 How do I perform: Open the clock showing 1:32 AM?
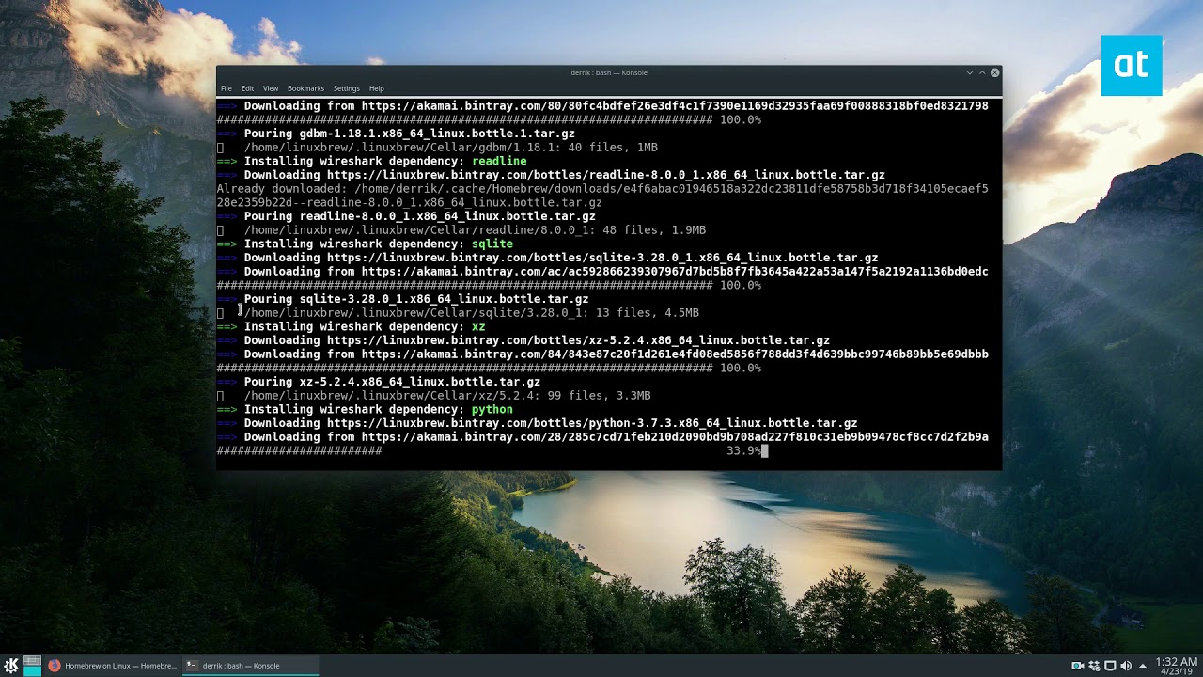[x=1177, y=666]
